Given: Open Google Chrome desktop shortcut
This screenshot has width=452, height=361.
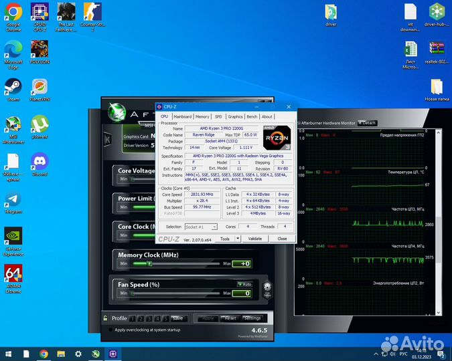Looking at the screenshot, I should 13,17.
